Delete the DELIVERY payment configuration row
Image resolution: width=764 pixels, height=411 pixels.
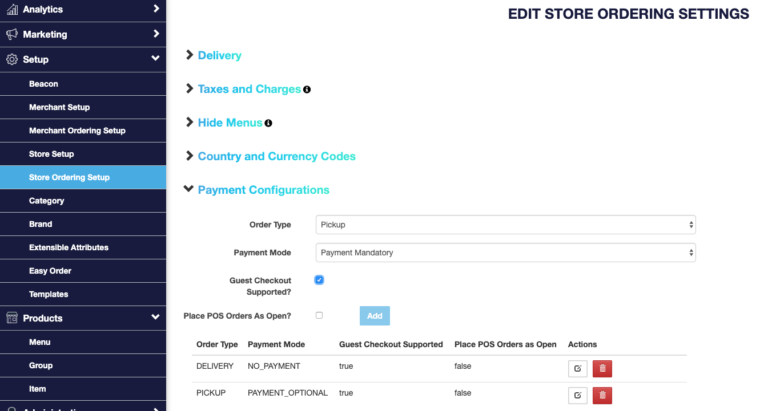pyautogui.click(x=602, y=368)
